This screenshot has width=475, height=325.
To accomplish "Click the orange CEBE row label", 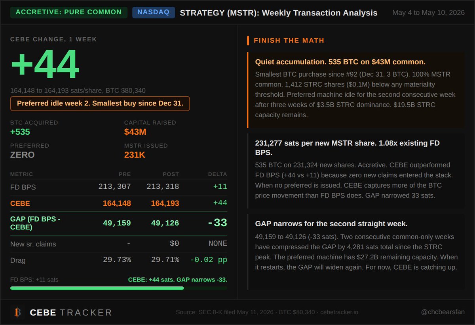I will [20, 203].
